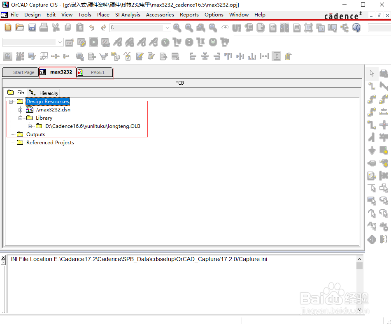Switch to the PAGE1 schematic tab
Image resolution: width=391 pixels, height=324 pixels.
point(95,72)
